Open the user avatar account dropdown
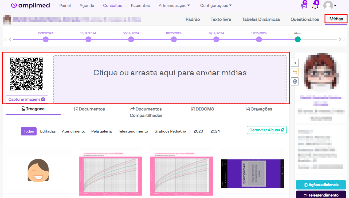This screenshot has width=349, height=198. (330, 6)
